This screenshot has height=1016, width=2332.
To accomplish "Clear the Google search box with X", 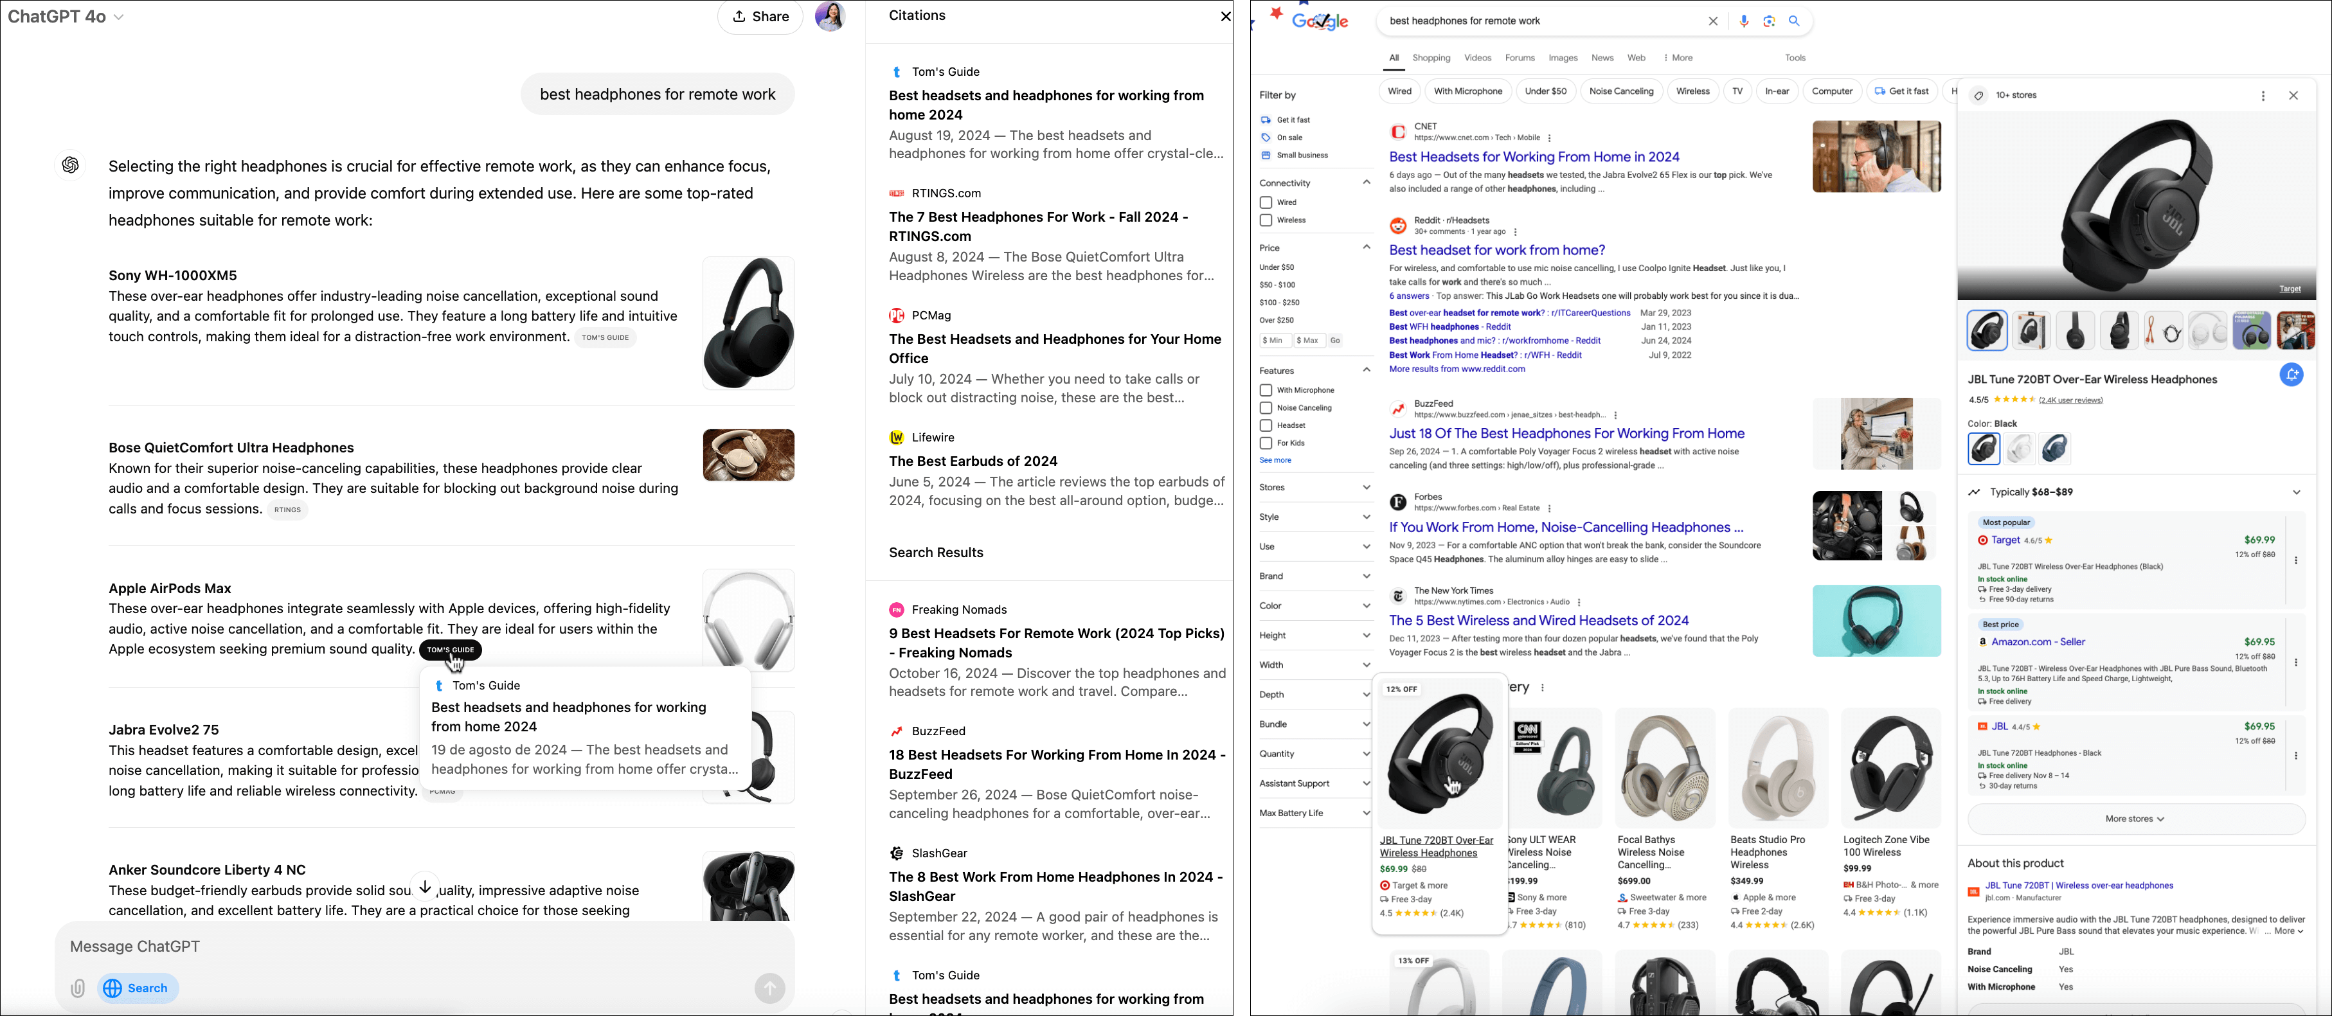I will click(x=1713, y=21).
